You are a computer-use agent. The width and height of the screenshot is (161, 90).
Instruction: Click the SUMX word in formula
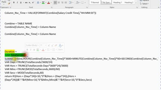pos(8,59)
